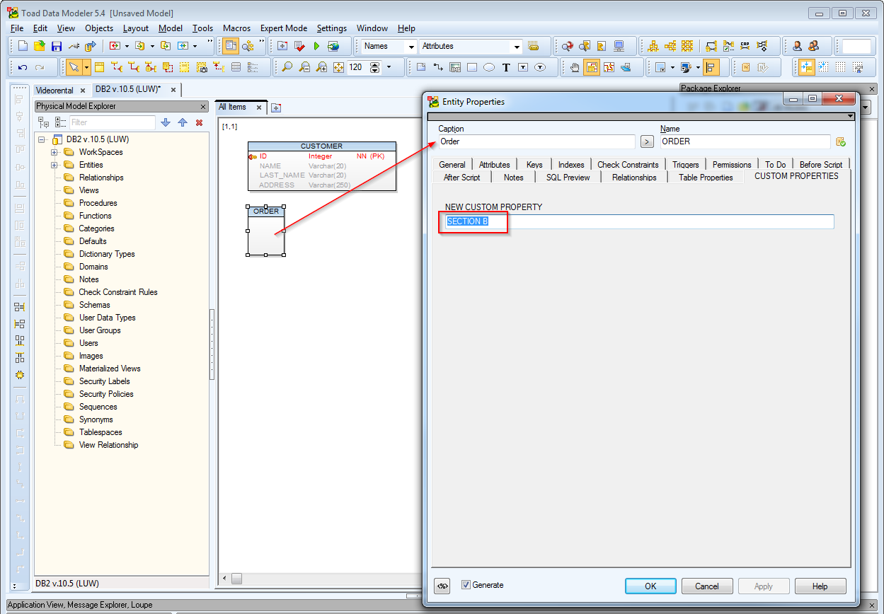Screen dimensions: 884x614
Task: Open the zoom percentage dropdown arrow
Action: [389, 67]
